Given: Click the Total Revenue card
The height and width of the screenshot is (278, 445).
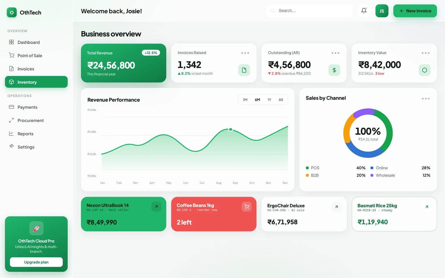Looking at the screenshot, I should pyautogui.click(x=123, y=63).
